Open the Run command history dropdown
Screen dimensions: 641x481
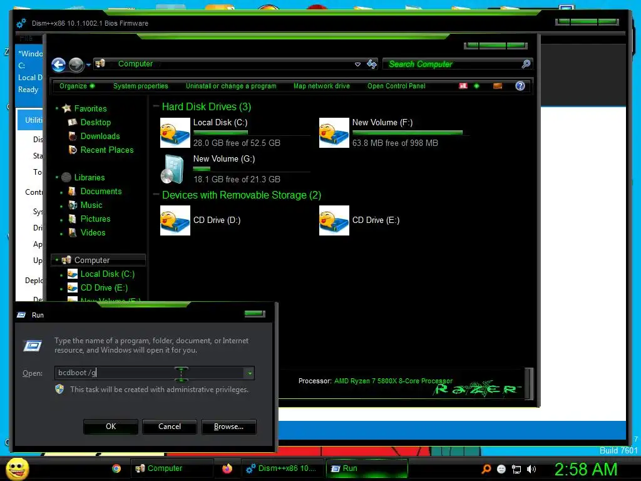tap(249, 373)
